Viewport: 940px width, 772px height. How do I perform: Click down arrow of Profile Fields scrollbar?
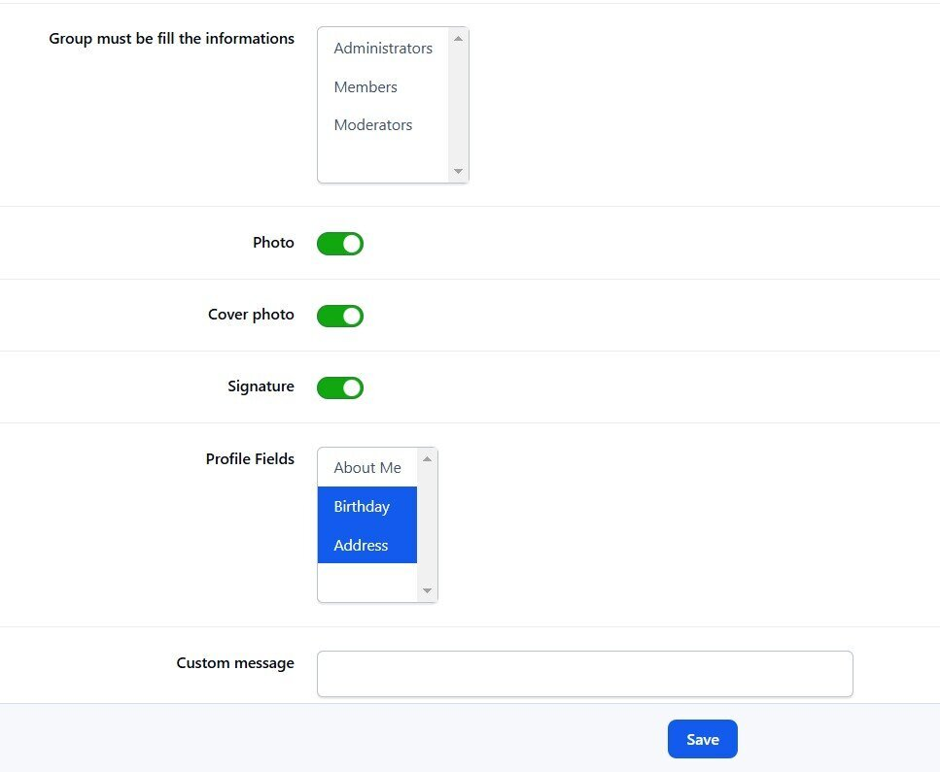pos(427,591)
